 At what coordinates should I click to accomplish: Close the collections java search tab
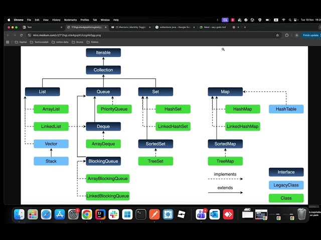click(194, 27)
